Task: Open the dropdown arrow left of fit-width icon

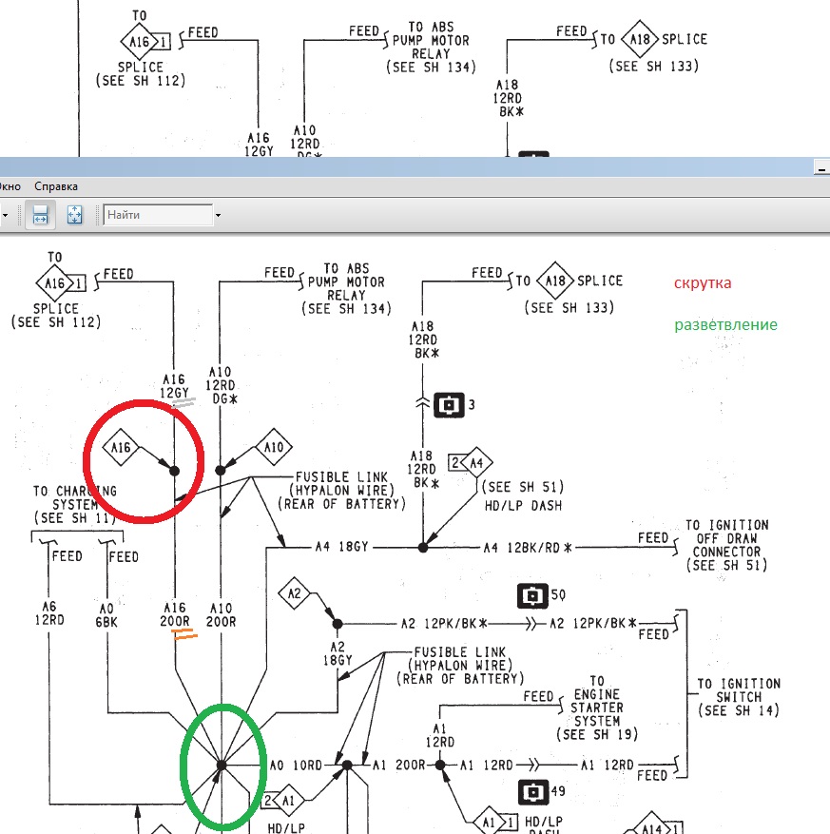Action: coord(5,215)
